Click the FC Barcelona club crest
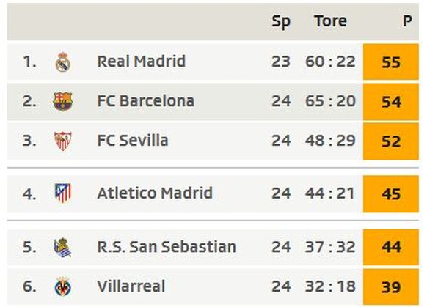 63,101
